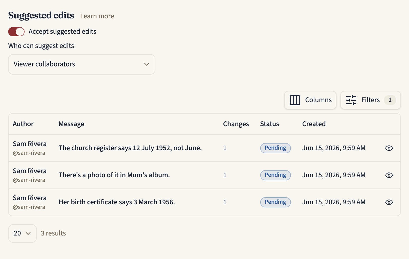Click the Created column header

[314, 124]
